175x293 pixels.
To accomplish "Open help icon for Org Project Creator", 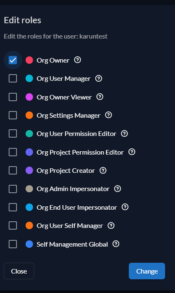I will (103, 170).
